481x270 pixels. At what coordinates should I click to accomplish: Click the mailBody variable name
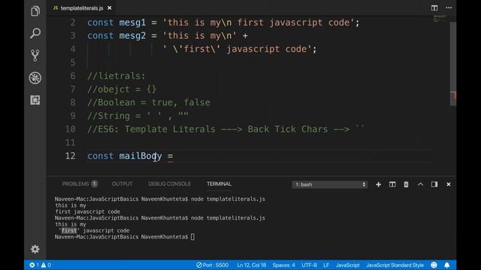[x=141, y=156]
